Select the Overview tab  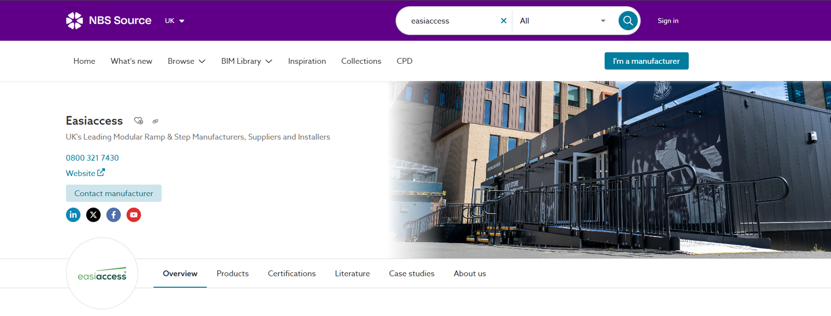pyautogui.click(x=180, y=274)
